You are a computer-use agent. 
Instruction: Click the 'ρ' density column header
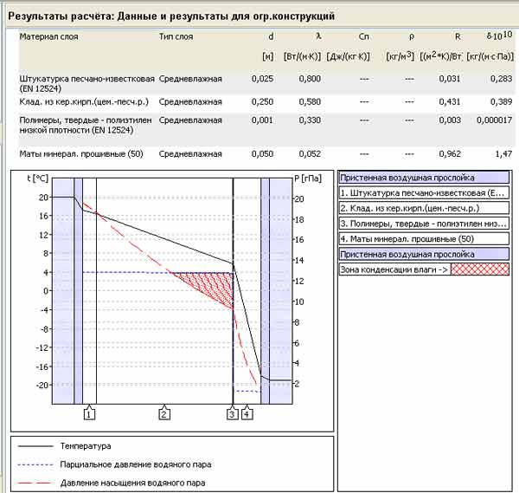coord(412,36)
